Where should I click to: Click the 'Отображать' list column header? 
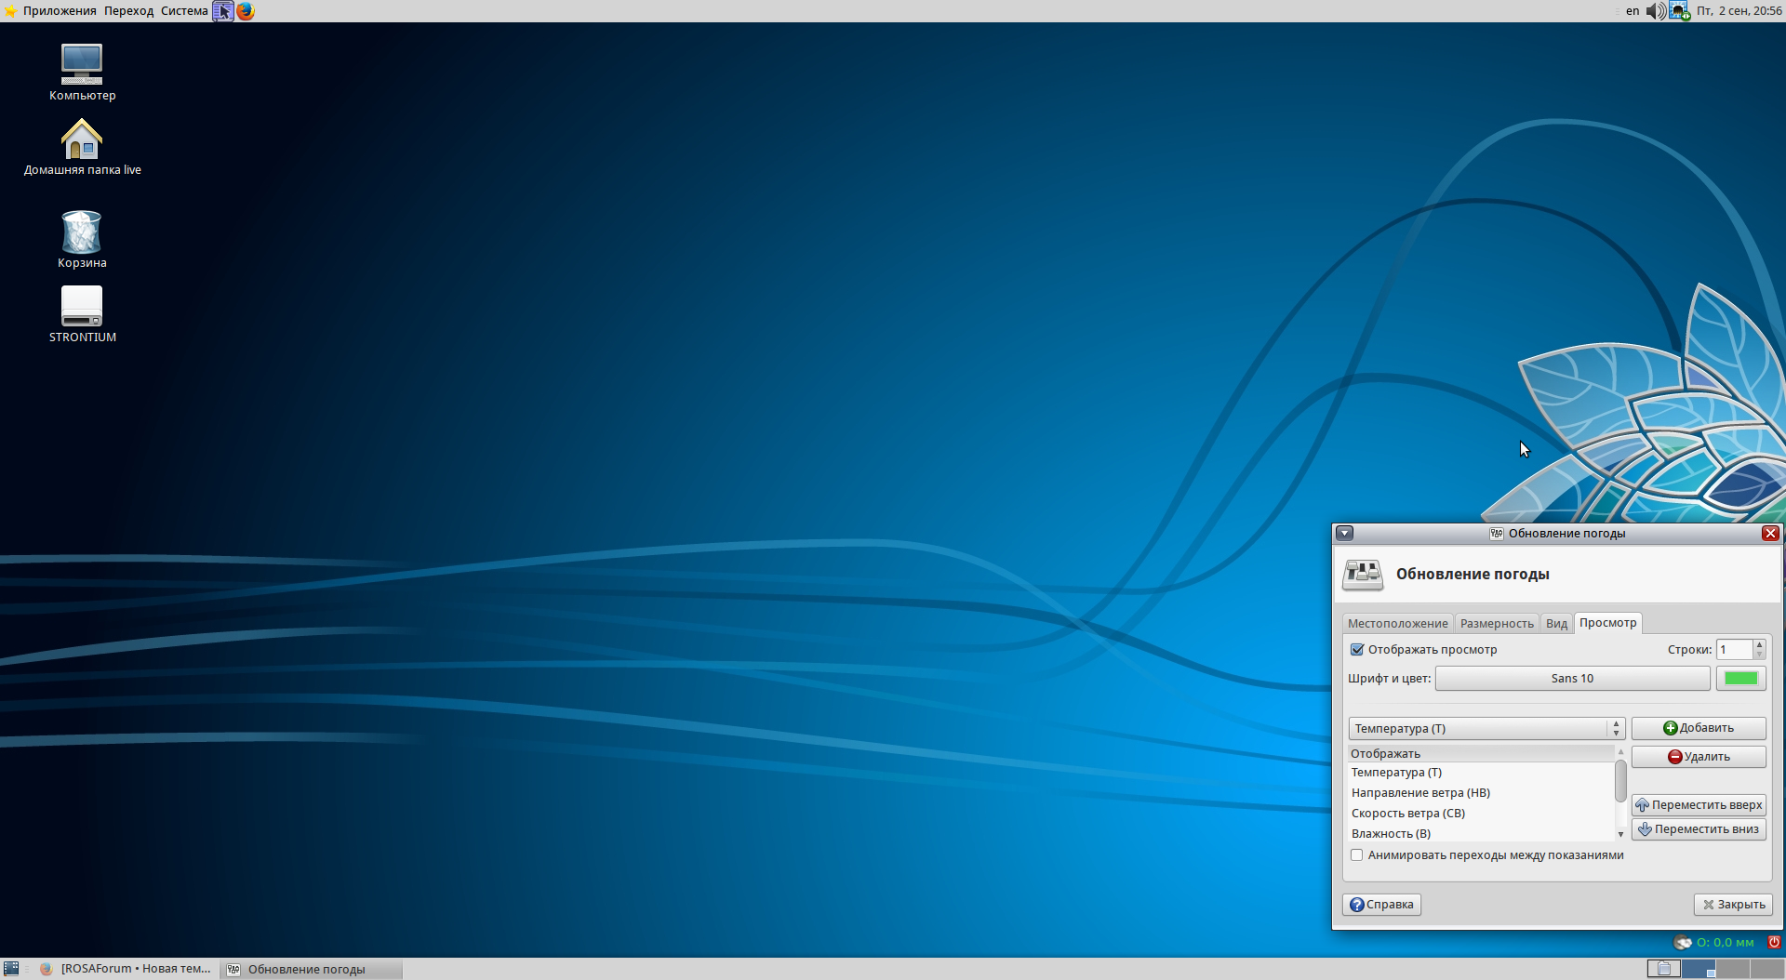pyautogui.click(x=1481, y=753)
